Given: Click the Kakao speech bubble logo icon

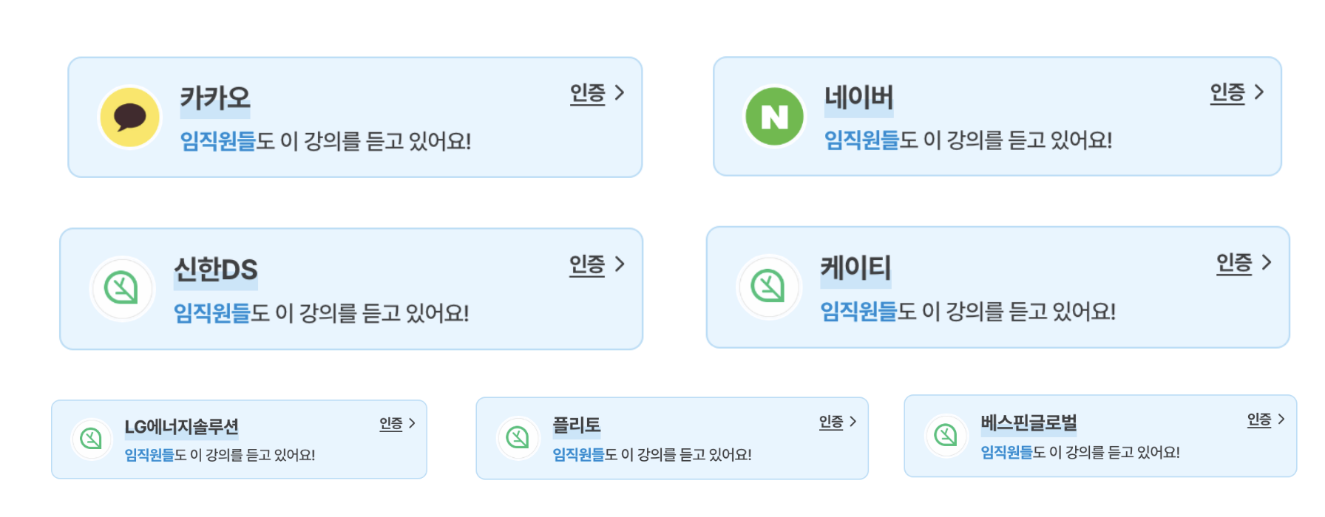Looking at the screenshot, I should (129, 115).
